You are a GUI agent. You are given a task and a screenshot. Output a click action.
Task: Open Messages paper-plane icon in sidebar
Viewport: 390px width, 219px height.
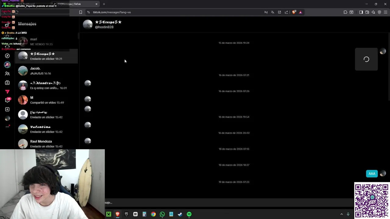[x=7, y=92]
